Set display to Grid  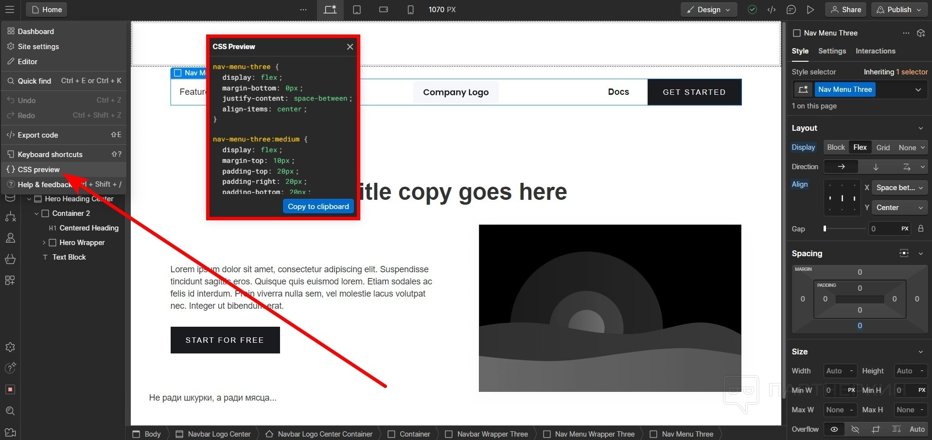tap(883, 147)
